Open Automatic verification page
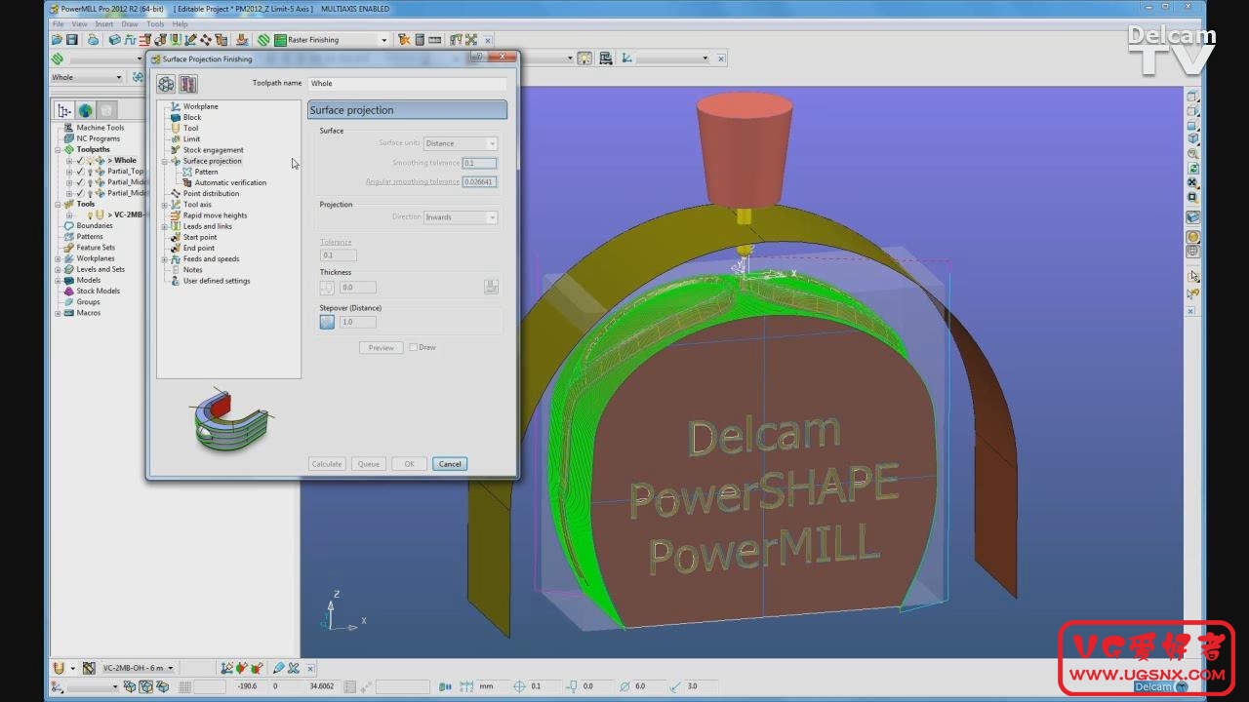Screen dimensions: 1249x702 coord(230,182)
